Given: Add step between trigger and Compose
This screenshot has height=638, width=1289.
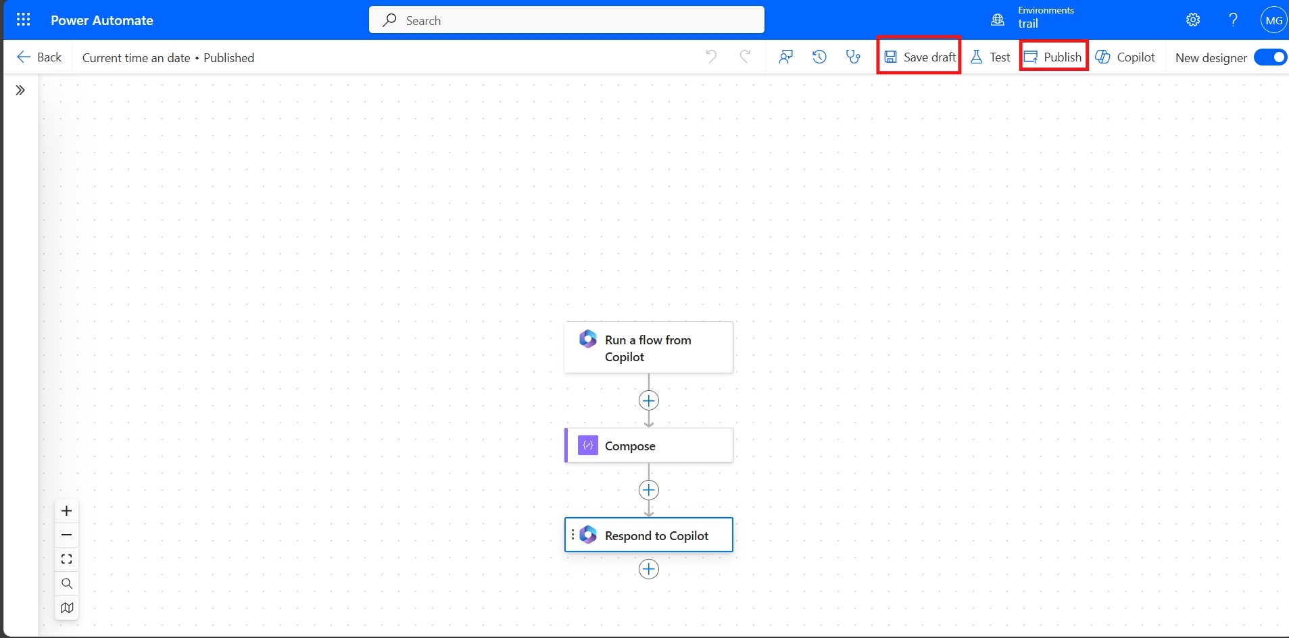Looking at the screenshot, I should point(649,401).
